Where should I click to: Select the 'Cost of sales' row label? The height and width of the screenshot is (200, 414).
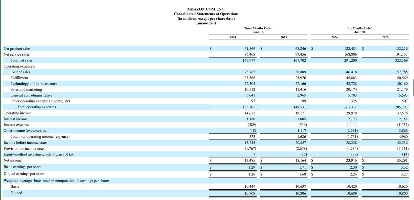pyautogui.click(x=20, y=72)
